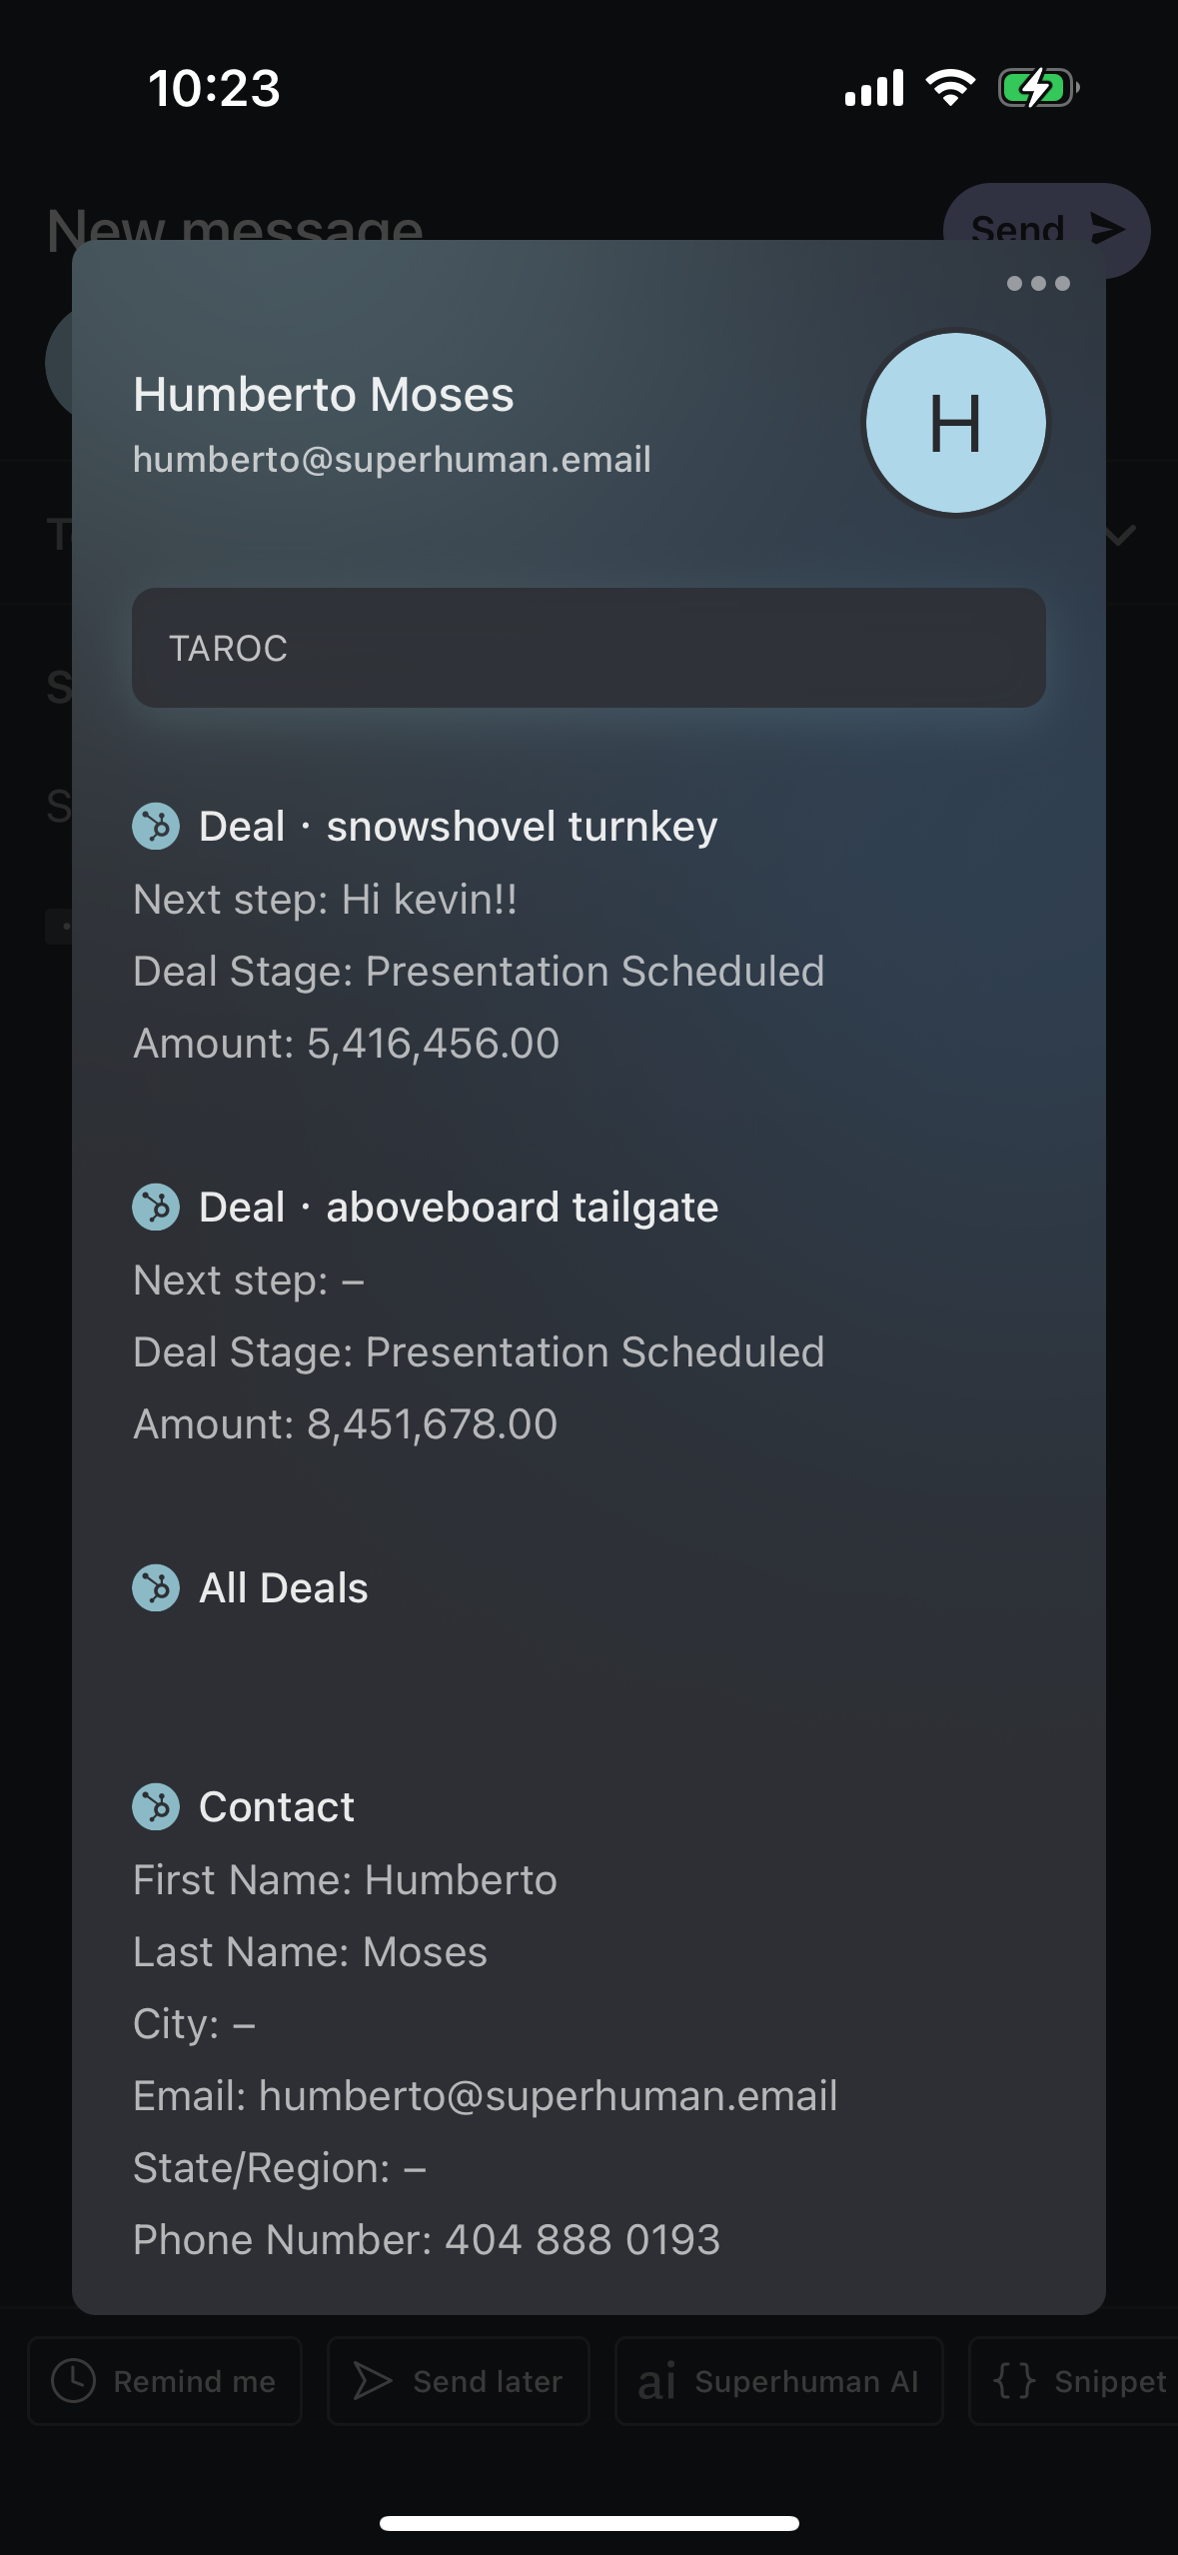Tap phone number 404 888 0193
The image size is (1178, 2555).
582,2240
